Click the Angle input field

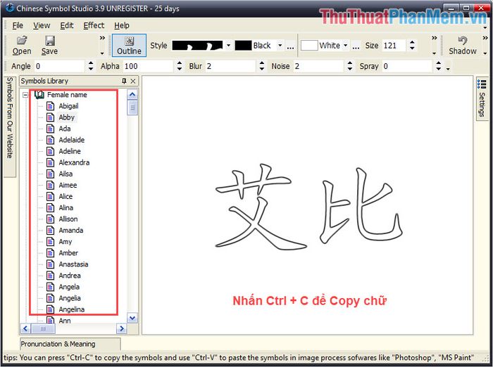click(60, 66)
